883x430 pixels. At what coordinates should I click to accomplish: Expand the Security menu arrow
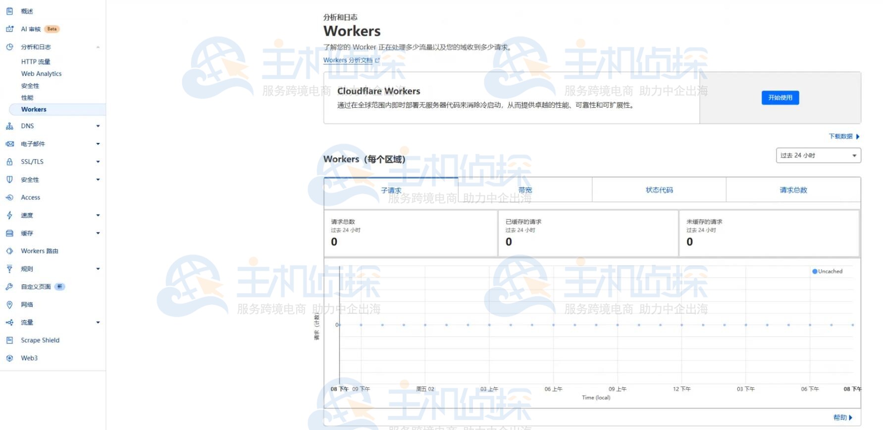(98, 180)
